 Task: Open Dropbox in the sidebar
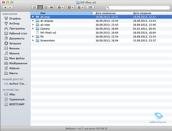[x=15, y=18]
